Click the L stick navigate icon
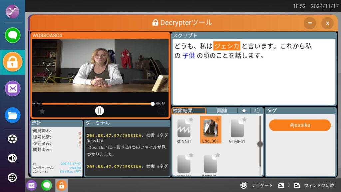The image size is (341, 192). (243, 185)
